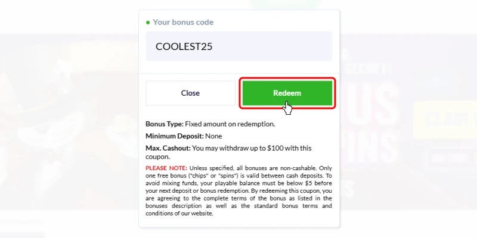
Task: Focus the bonus code field containing COOLEST25
Action: [x=239, y=46]
